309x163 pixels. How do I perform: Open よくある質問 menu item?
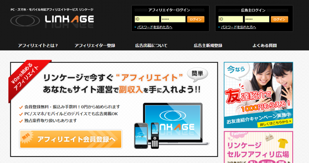click(264, 45)
